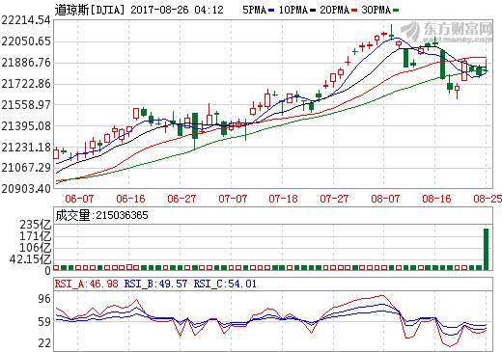Image resolution: width=502 pixels, height=352 pixels.
Task: Click the price axis label 21231.18
Action: [26, 148]
